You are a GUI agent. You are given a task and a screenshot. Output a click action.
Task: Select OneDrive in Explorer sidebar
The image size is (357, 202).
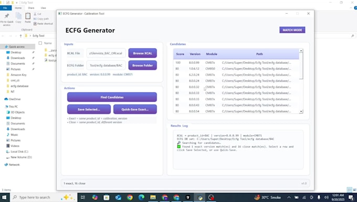(15, 99)
